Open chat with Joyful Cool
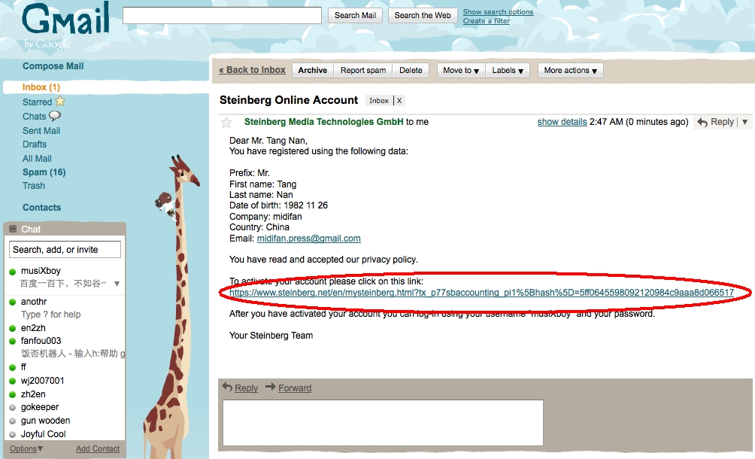Image resolution: width=755 pixels, height=459 pixels. point(44,434)
